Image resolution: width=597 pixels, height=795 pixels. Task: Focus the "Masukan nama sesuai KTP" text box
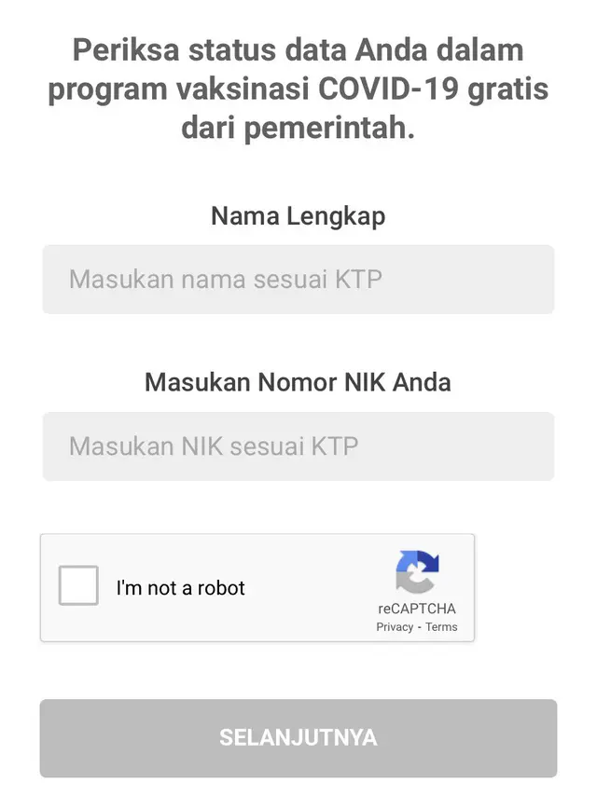point(298,280)
